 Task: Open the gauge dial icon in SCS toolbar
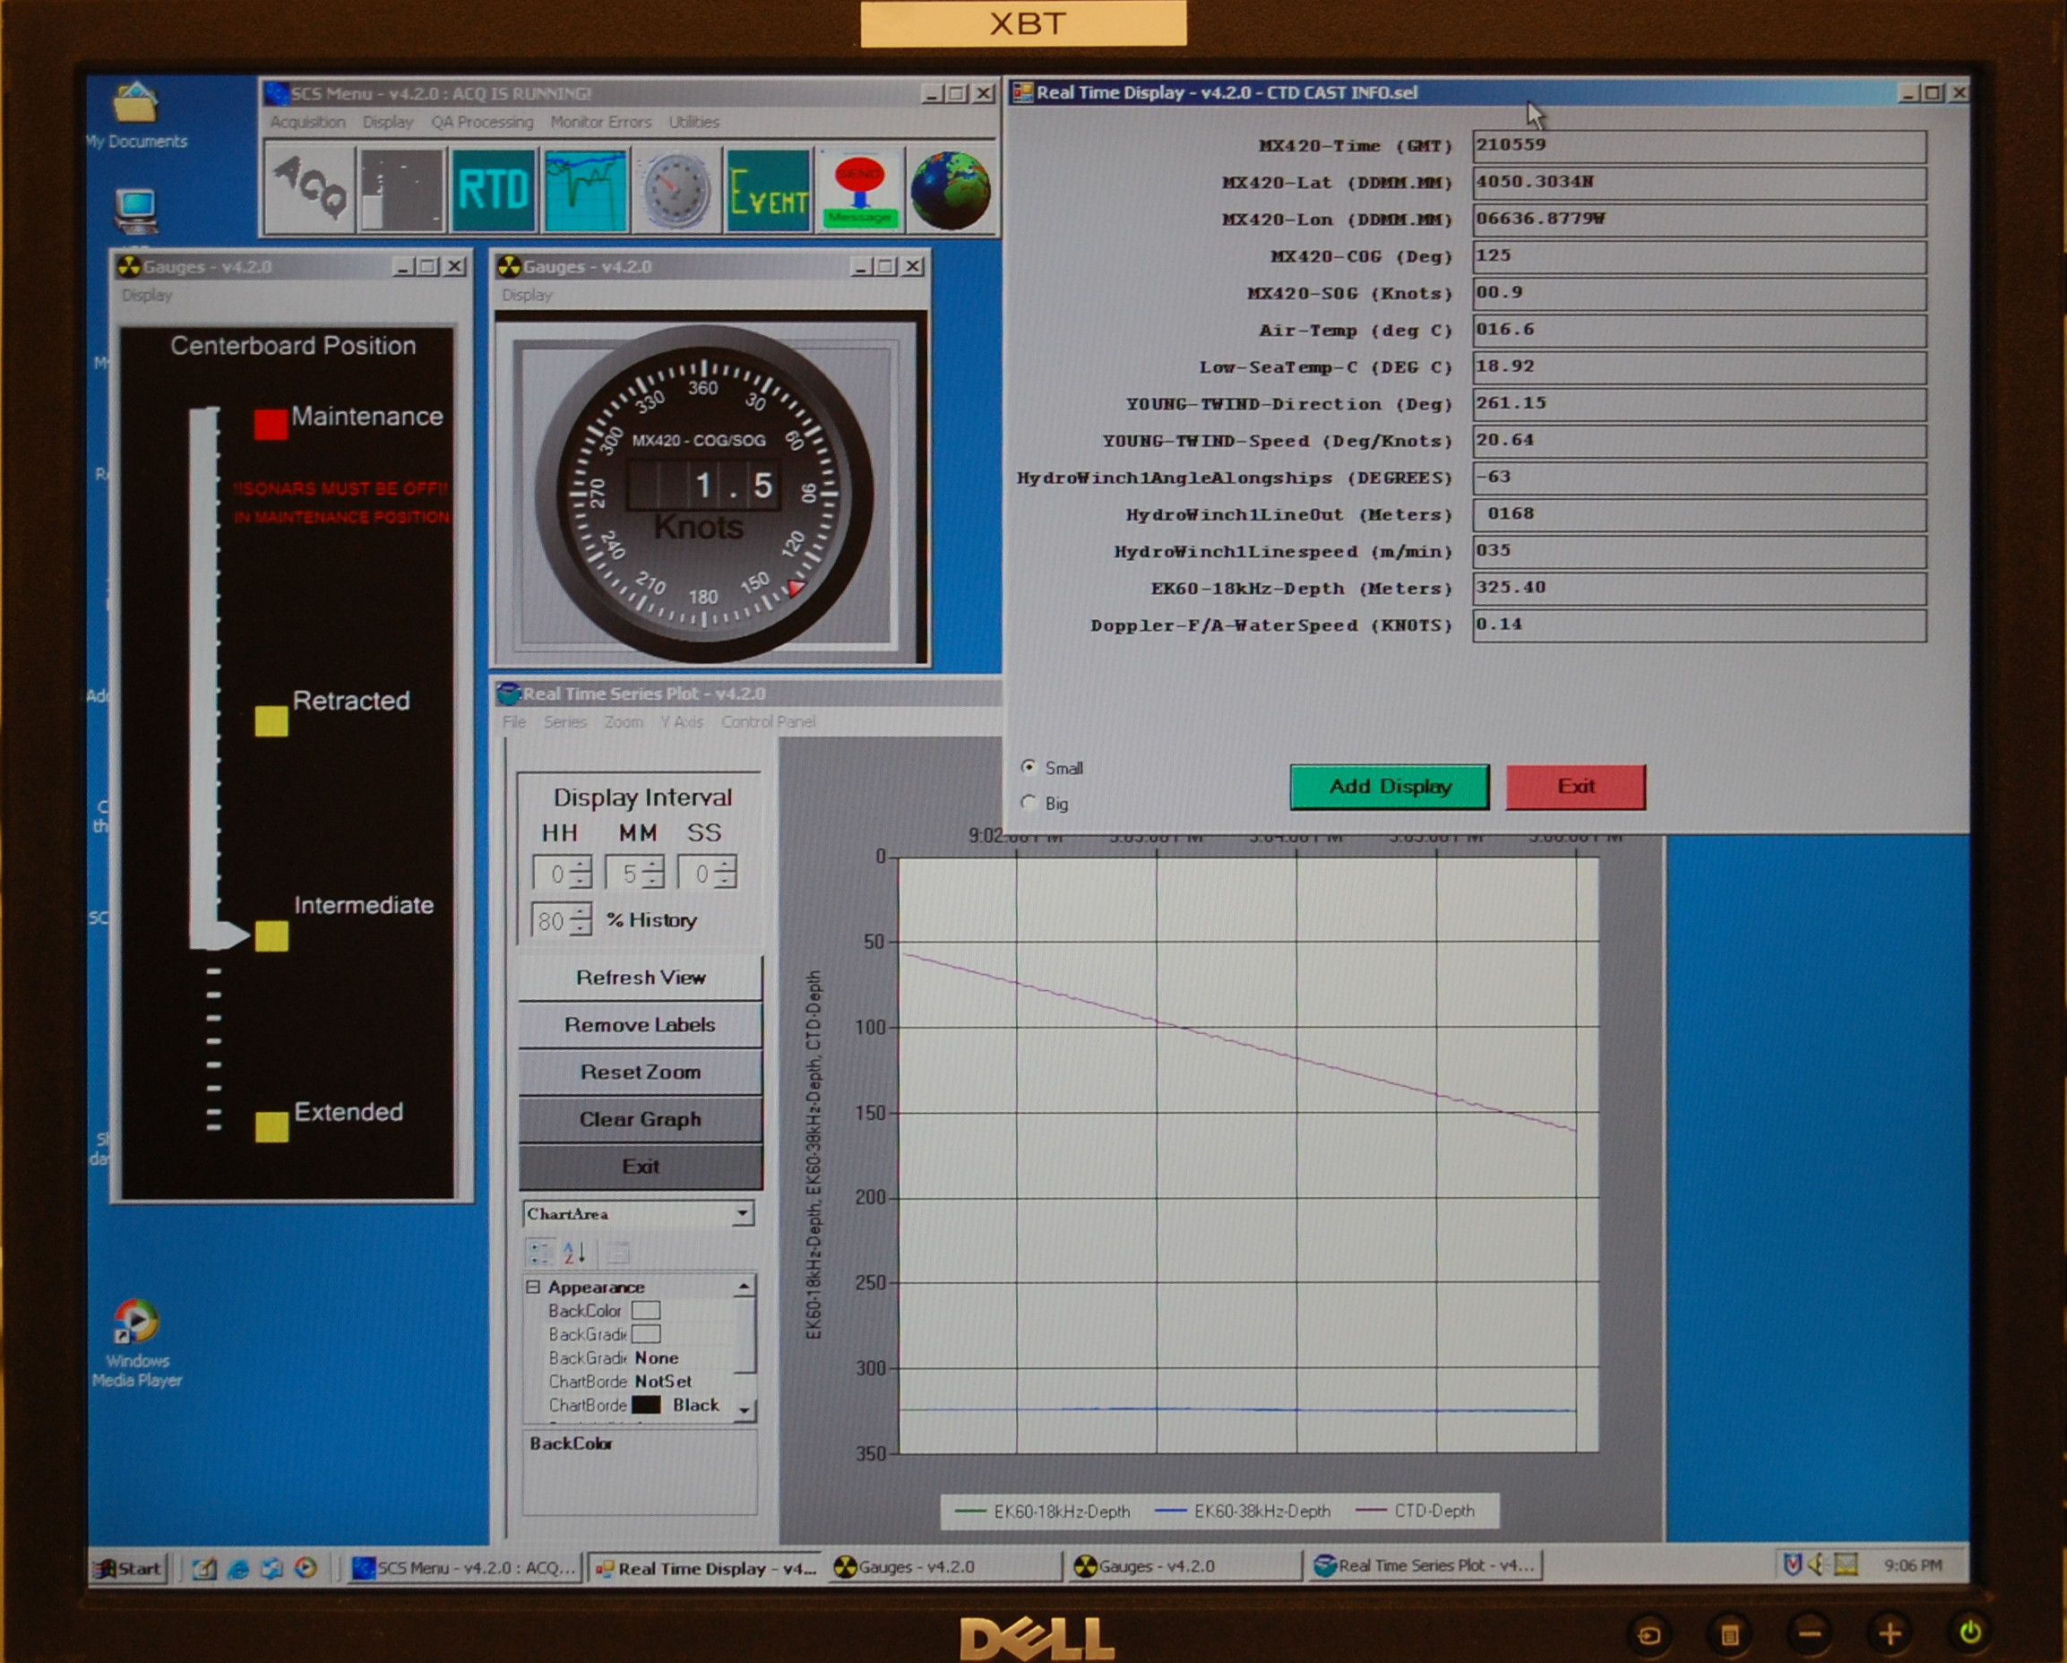pyautogui.click(x=676, y=189)
